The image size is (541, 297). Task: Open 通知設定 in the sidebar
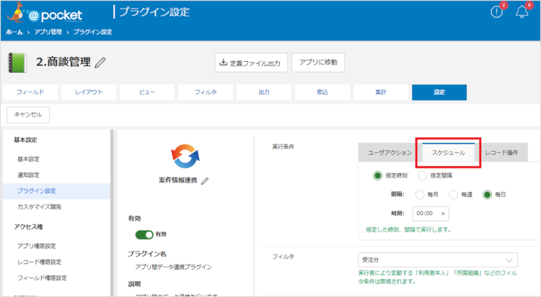[28, 175]
